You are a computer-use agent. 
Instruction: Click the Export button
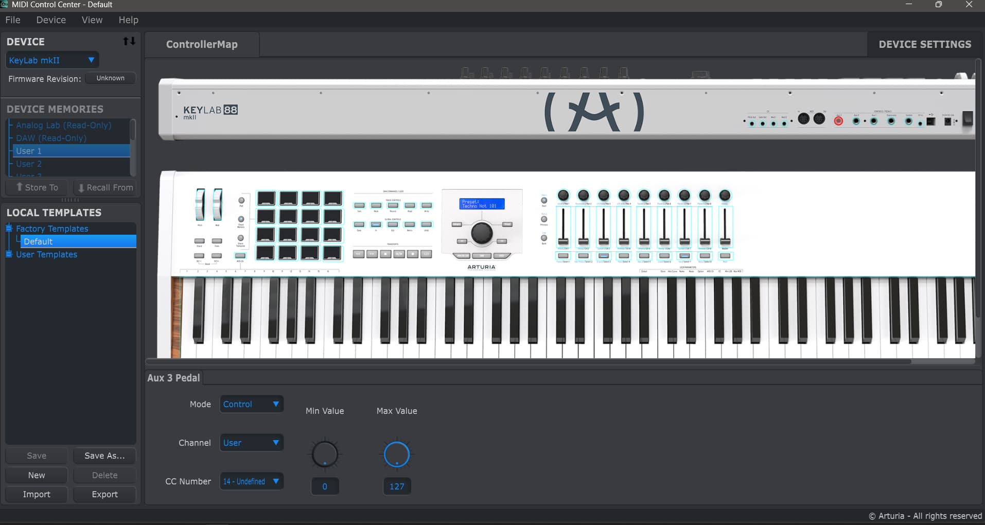pyautogui.click(x=104, y=494)
